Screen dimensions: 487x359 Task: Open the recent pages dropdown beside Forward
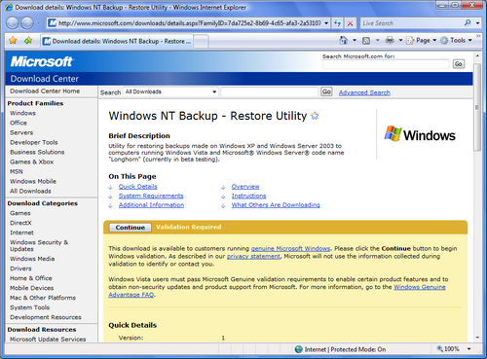[x=39, y=23]
